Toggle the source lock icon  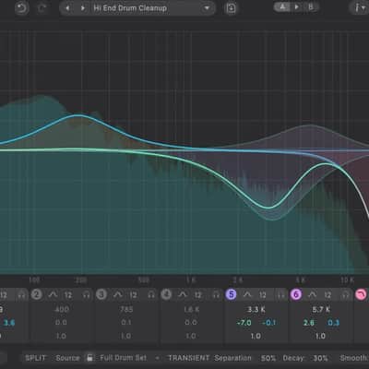(89, 358)
